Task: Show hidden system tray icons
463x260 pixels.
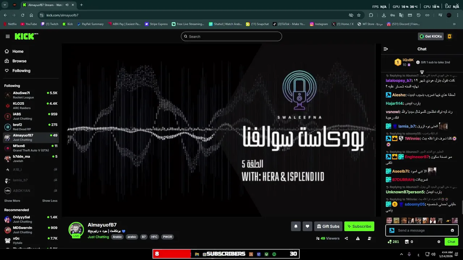Action: click(x=401, y=254)
